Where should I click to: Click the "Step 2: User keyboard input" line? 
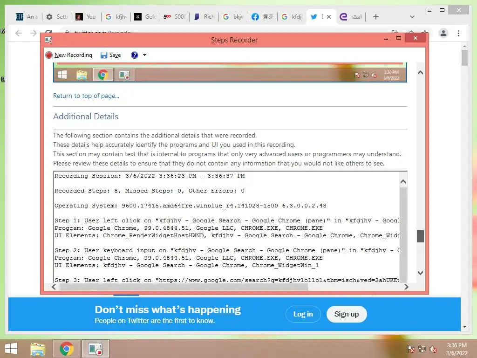227,250
